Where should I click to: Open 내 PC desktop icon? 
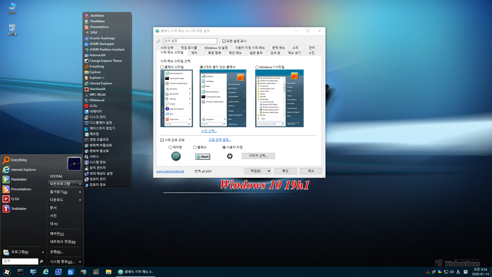(x=12, y=8)
